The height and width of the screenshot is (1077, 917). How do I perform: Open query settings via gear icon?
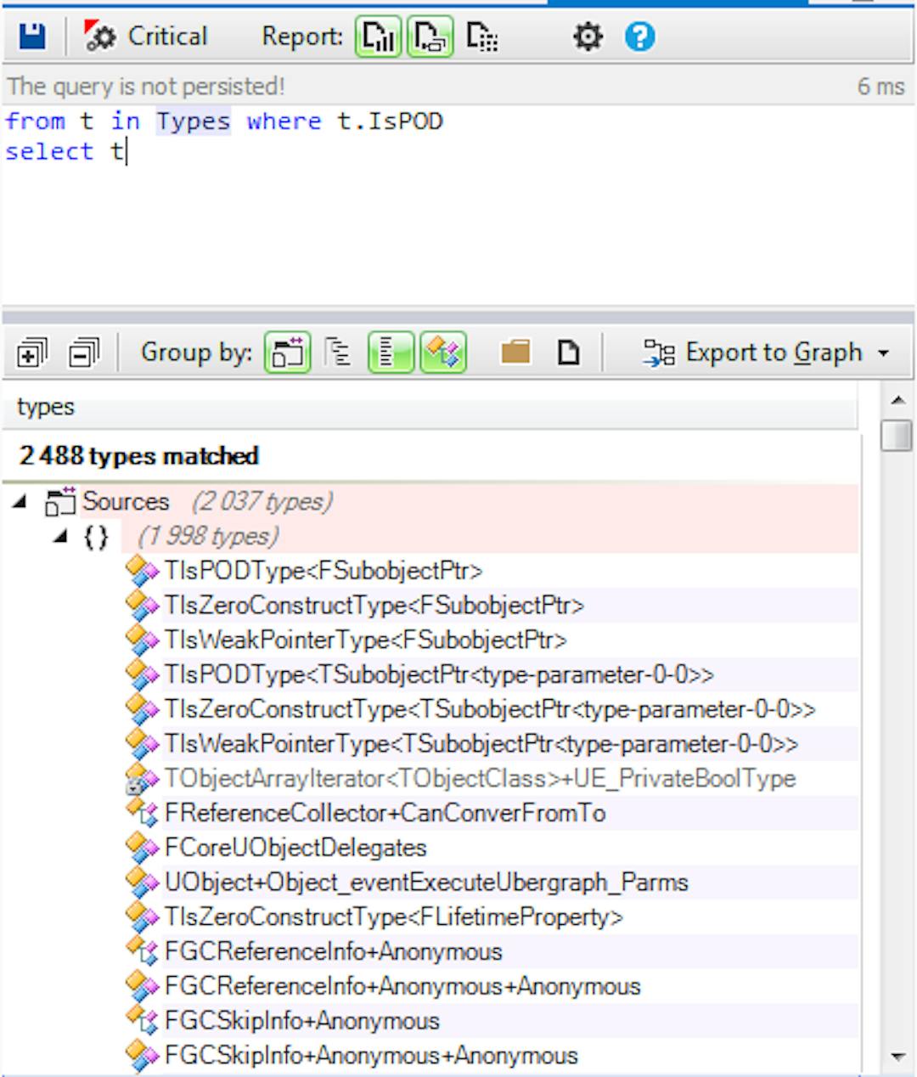click(x=588, y=37)
